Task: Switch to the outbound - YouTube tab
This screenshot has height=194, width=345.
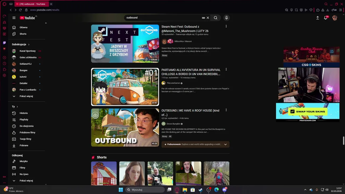Action: pyautogui.click(x=31, y=4)
